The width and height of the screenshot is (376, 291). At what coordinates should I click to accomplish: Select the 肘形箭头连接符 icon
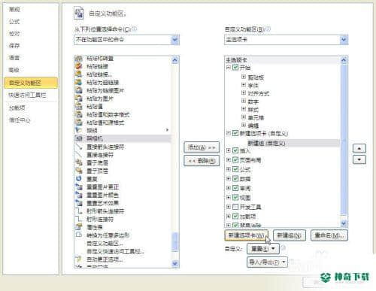[x=79, y=211]
